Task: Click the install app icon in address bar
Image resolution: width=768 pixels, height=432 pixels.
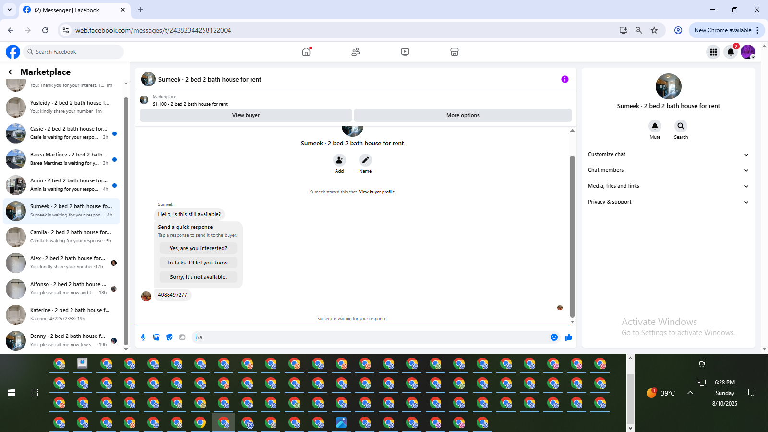Action: tap(623, 30)
